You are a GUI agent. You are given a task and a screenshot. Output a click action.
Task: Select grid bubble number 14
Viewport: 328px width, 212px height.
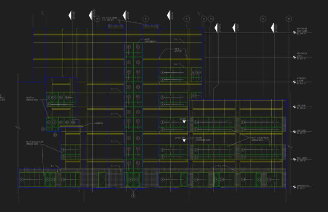[x=263, y=19]
